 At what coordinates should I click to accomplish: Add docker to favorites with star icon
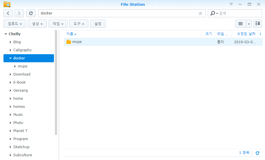(x=200, y=13)
